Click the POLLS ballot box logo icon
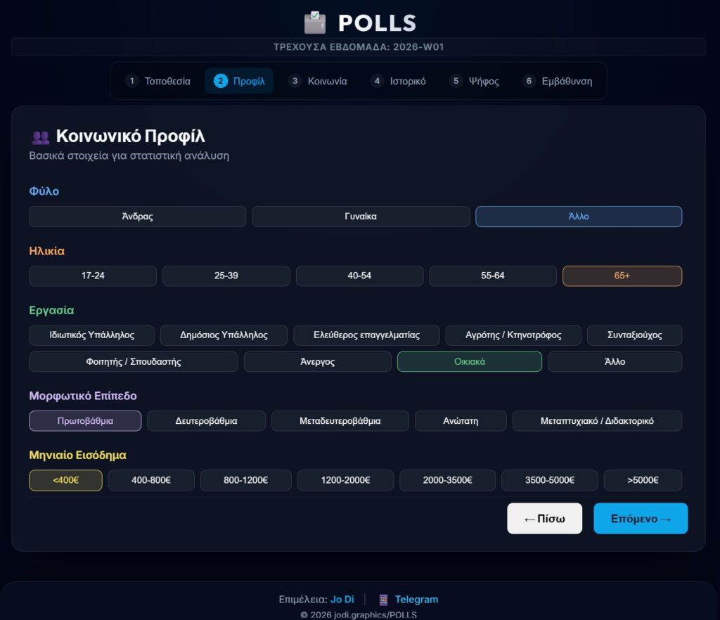Viewport: 720px width, 620px height. tap(315, 22)
